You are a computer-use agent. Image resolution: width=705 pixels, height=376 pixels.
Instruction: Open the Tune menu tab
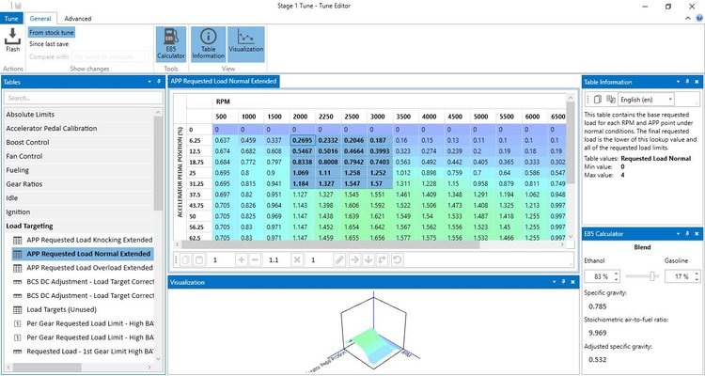pos(11,18)
